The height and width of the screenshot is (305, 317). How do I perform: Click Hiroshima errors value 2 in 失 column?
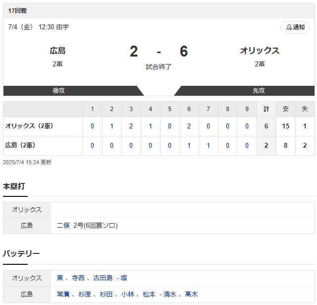pos(305,145)
